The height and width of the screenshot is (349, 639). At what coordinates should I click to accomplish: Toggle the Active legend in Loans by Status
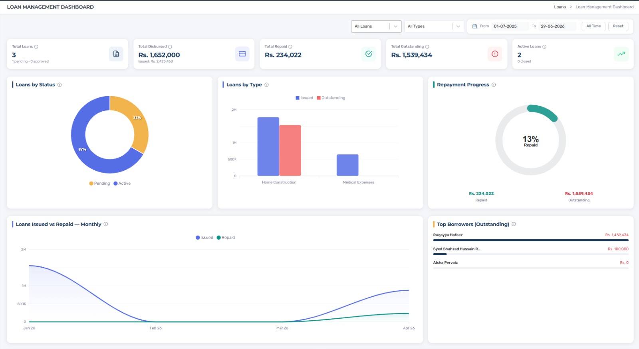click(x=122, y=183)
